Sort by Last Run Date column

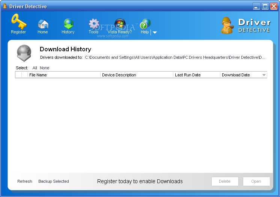click(x=197, y=75)
